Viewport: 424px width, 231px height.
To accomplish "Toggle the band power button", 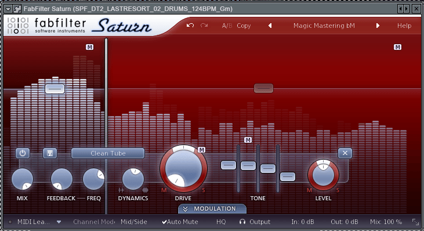I will tap(23, 153).
